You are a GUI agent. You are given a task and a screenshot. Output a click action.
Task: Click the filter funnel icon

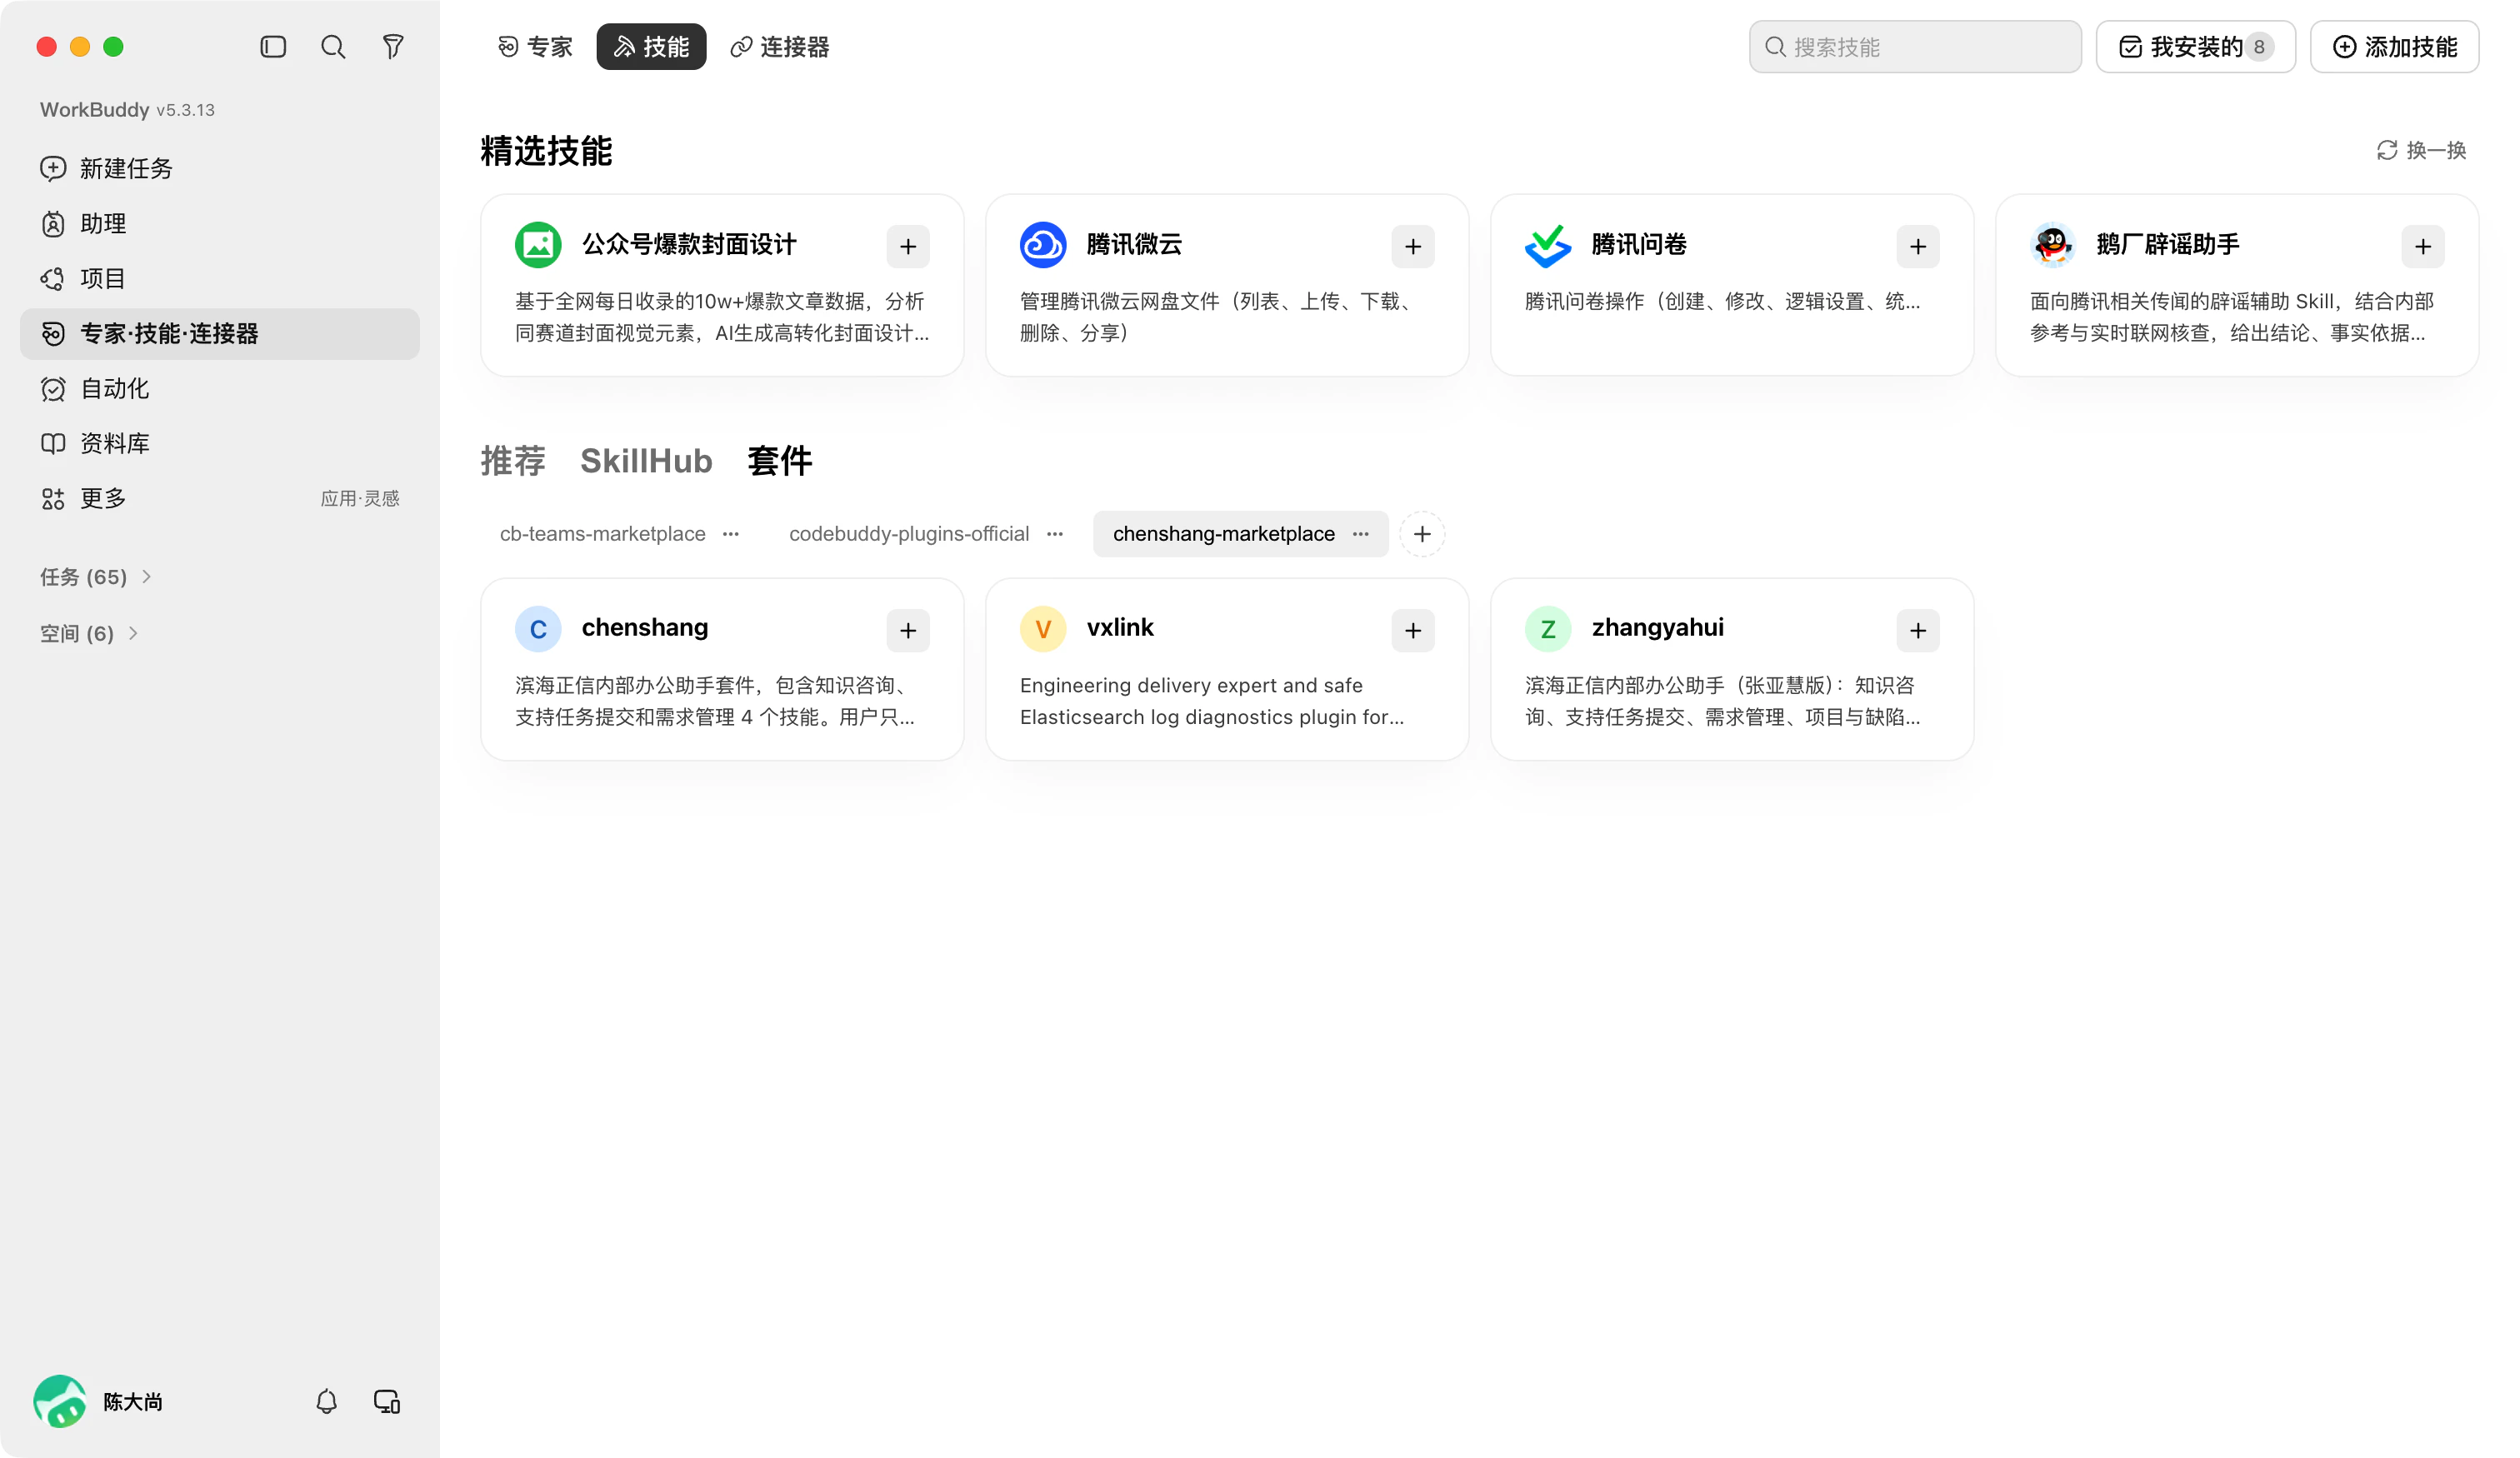pos(393,47)
